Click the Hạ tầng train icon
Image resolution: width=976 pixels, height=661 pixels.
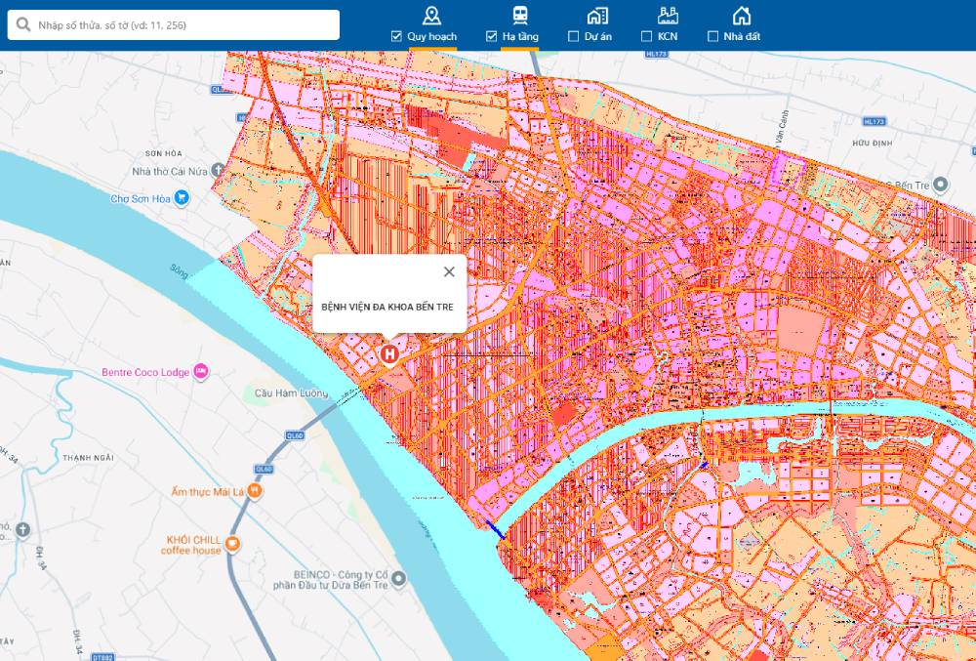(x=520, y=15)
